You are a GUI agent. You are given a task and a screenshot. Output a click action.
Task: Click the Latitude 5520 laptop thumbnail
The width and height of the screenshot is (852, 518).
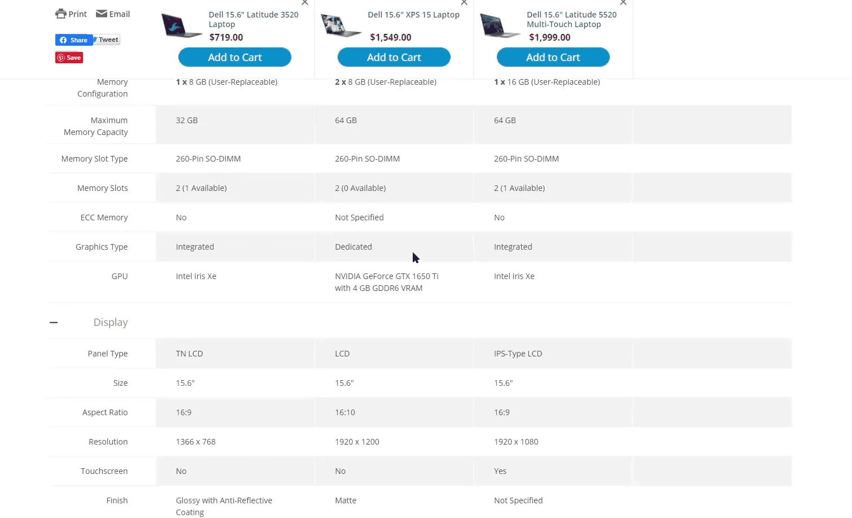pos(500,25)
